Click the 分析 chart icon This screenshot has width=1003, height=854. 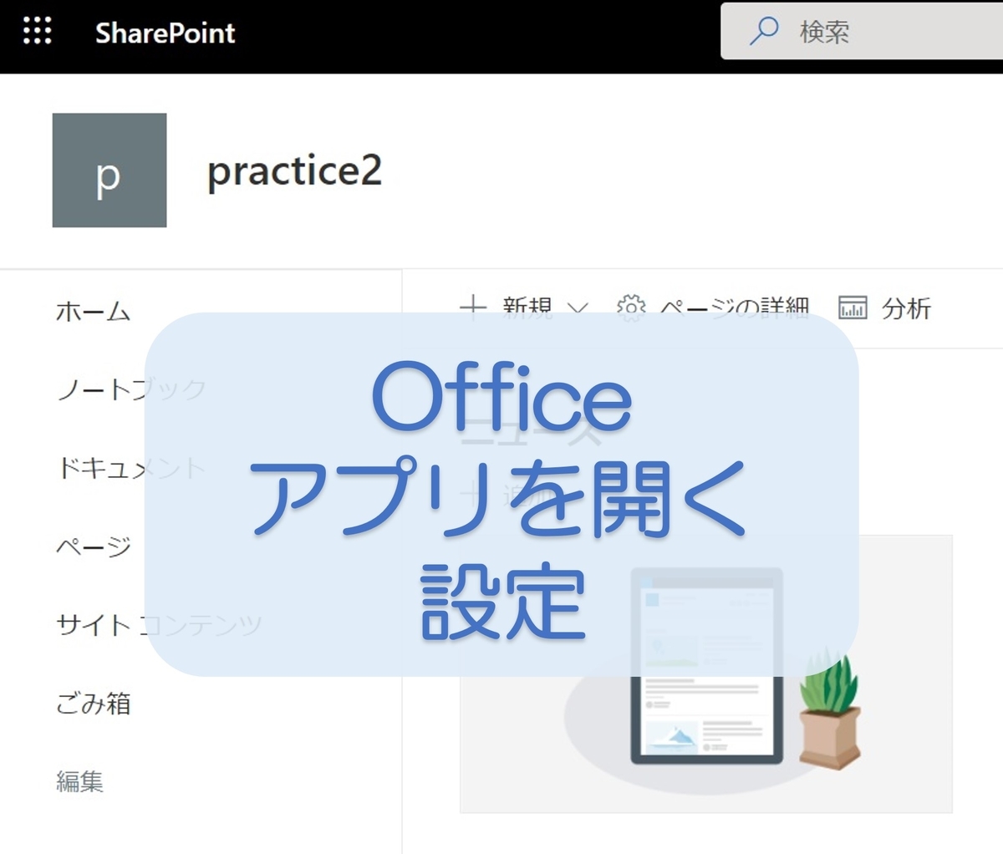(x=853, y=308)
